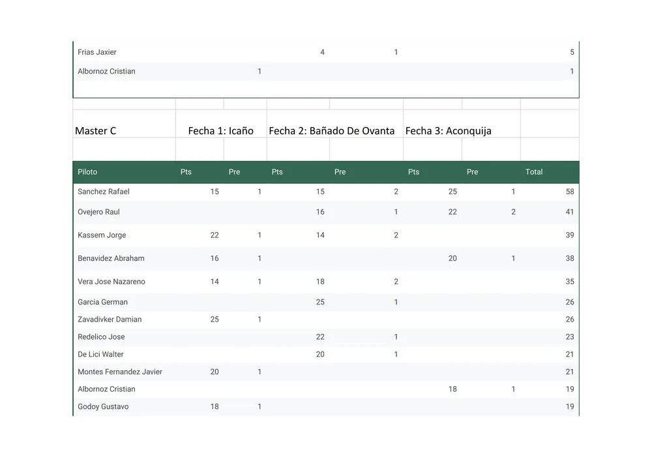This screenshot has width=652, height=461.
Task: Click the "Frias Jaxier" name at top
Action: pos(97,52)
